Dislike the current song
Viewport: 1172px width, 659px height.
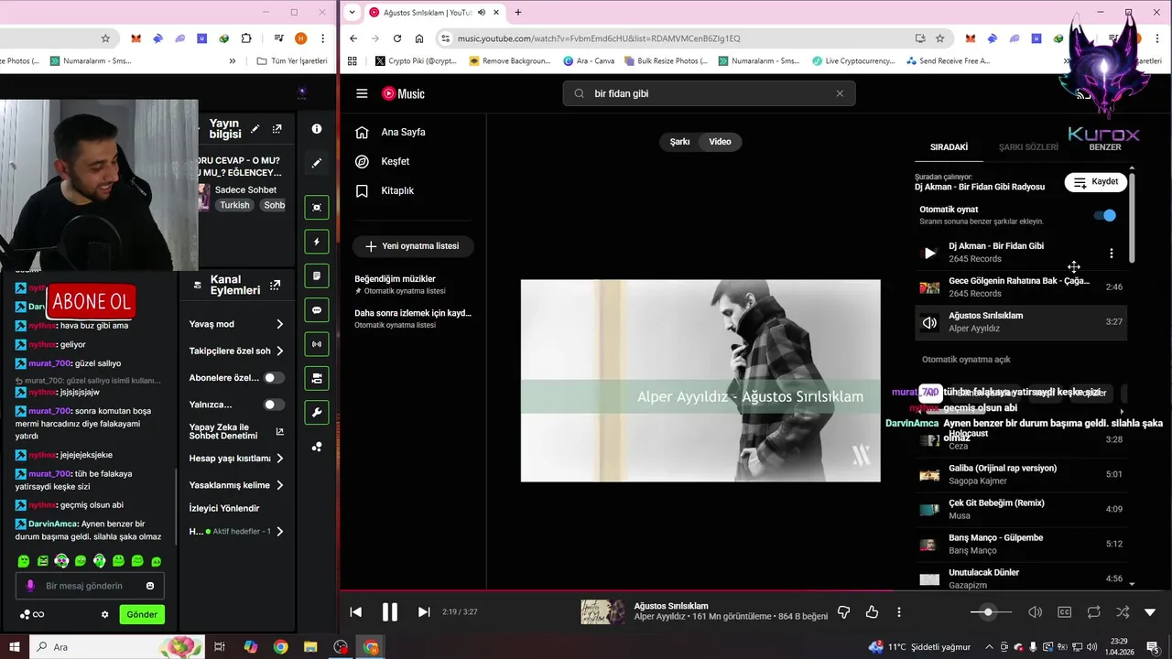pyautogui.click(x=844, y=611)
